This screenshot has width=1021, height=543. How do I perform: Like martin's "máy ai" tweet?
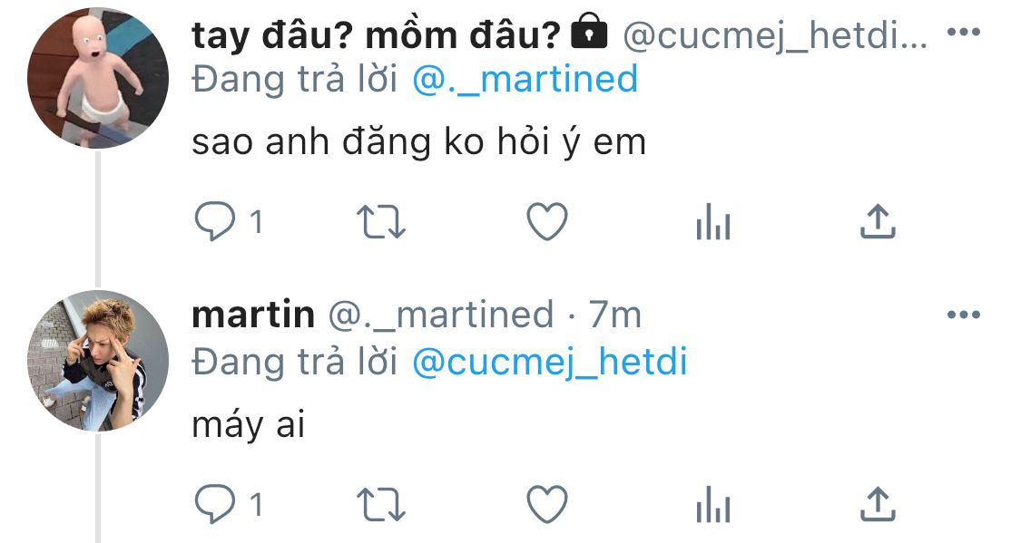pos(547,505)
